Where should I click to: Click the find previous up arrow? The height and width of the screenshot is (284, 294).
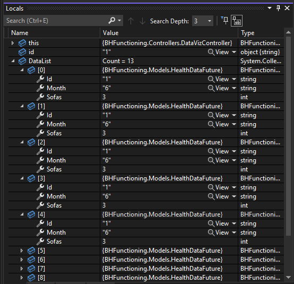131,21
